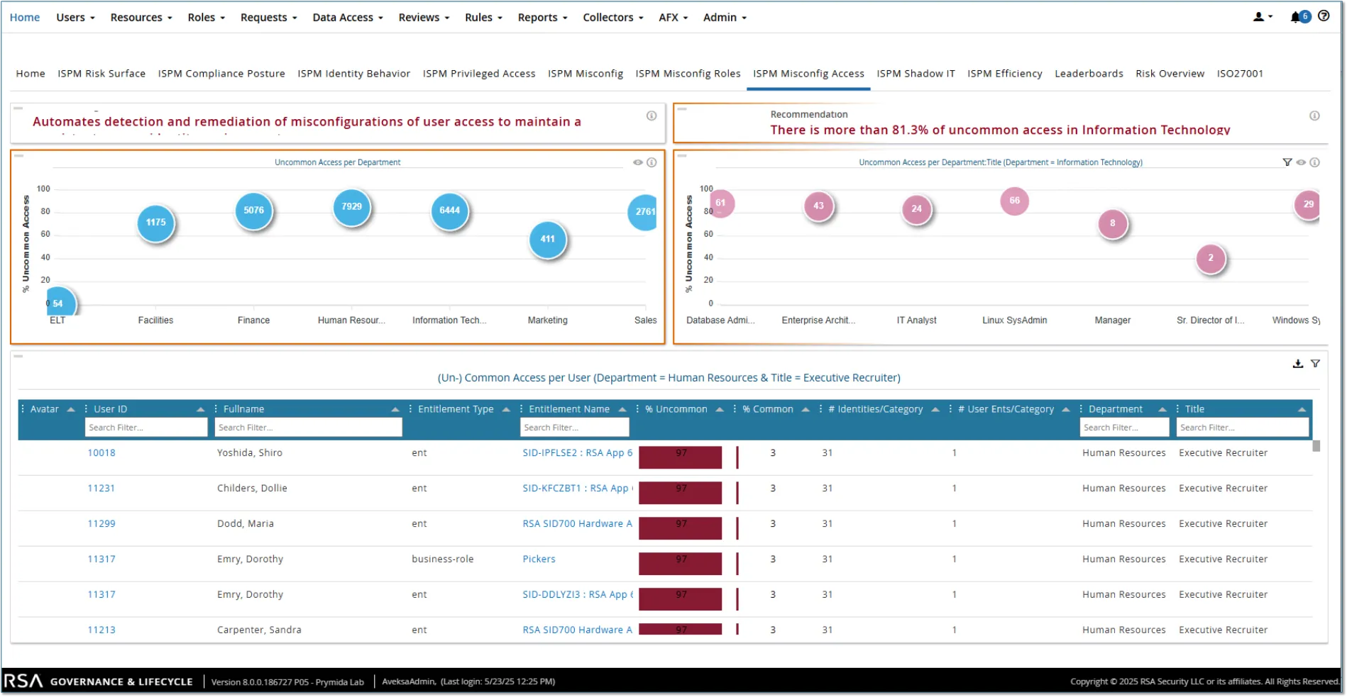
Task: Select the Finance bubble labeled 5076
Action: click(253, 211)
